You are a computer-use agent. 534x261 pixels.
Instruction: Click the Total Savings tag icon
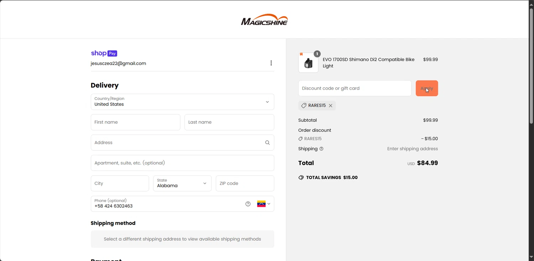301,178
